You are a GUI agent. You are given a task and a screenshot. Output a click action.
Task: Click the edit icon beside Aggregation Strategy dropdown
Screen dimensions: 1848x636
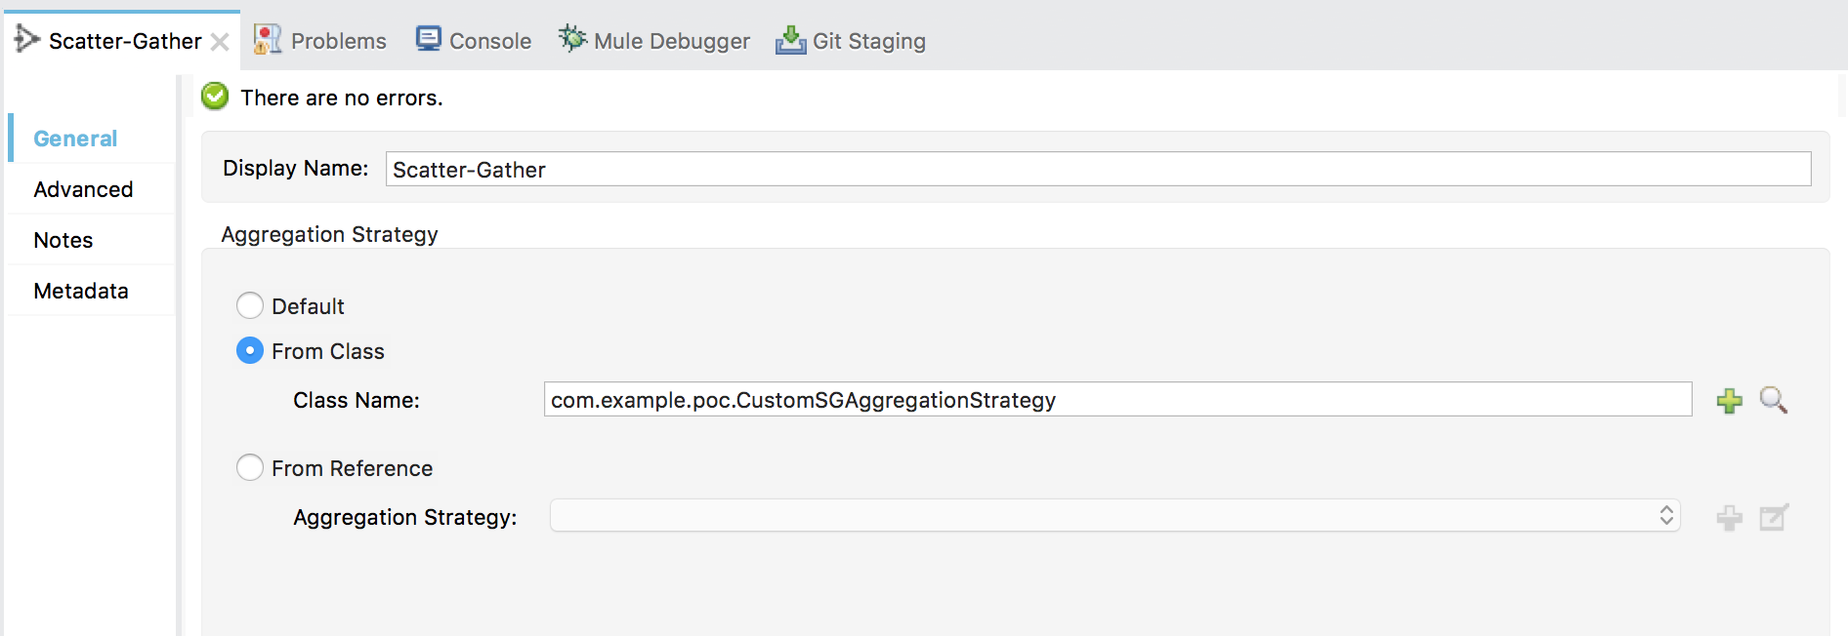pyautogui.click(x=1773, y=517)
